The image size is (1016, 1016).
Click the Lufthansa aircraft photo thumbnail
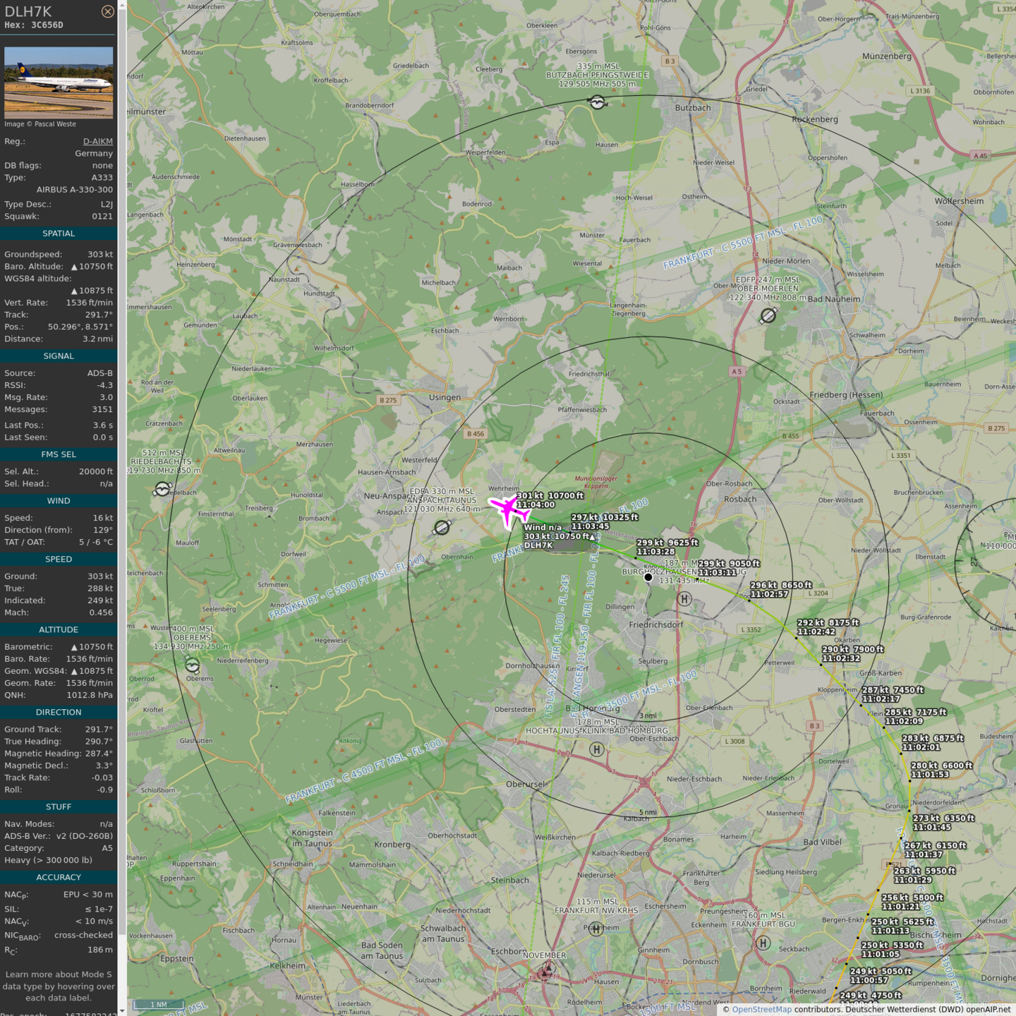pos(59,83)
